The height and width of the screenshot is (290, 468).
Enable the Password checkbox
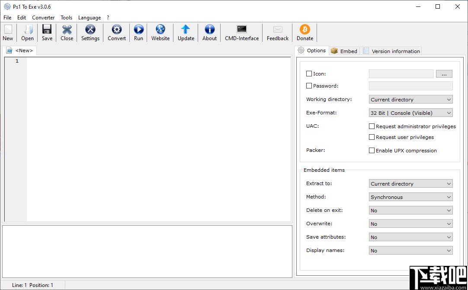pos(309,86)
